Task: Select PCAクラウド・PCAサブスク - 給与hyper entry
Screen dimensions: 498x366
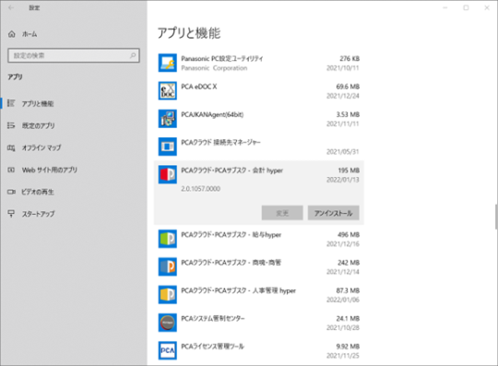Action: coord(231,235)
